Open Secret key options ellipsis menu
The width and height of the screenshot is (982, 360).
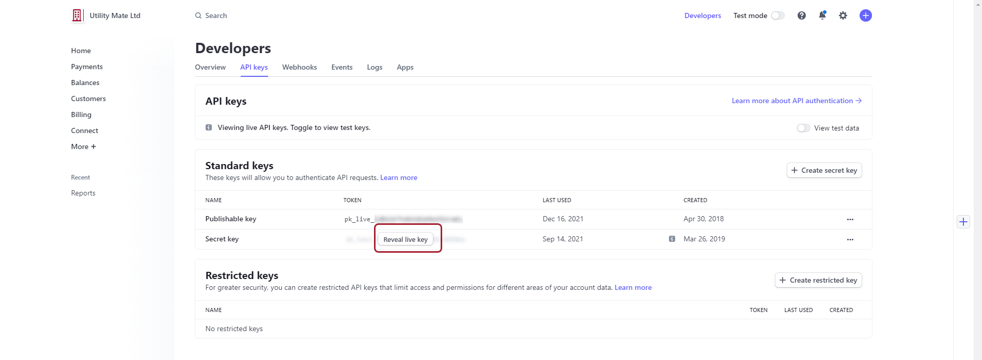click(x=850, y=239)
